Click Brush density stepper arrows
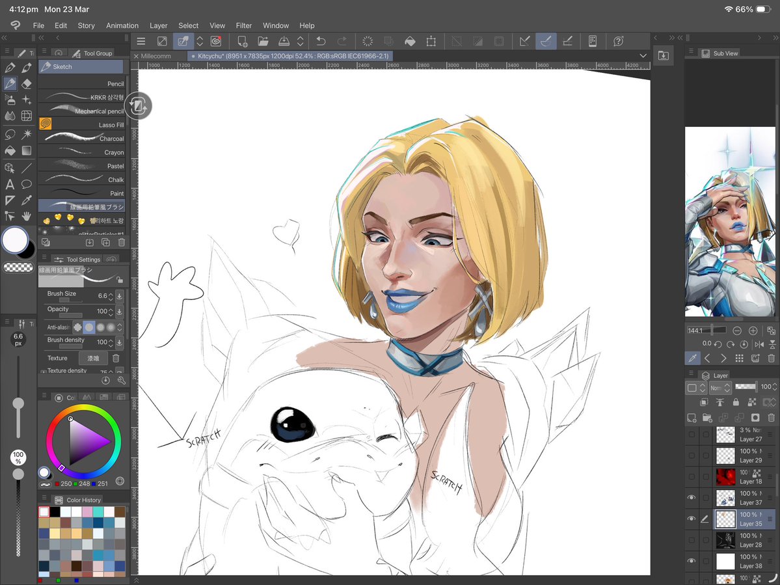This screenshot has width=780, height=585. 111,342
